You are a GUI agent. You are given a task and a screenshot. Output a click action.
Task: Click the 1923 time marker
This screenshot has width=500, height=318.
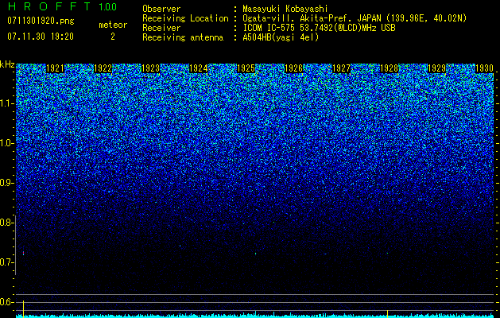(x=150, y=68)
